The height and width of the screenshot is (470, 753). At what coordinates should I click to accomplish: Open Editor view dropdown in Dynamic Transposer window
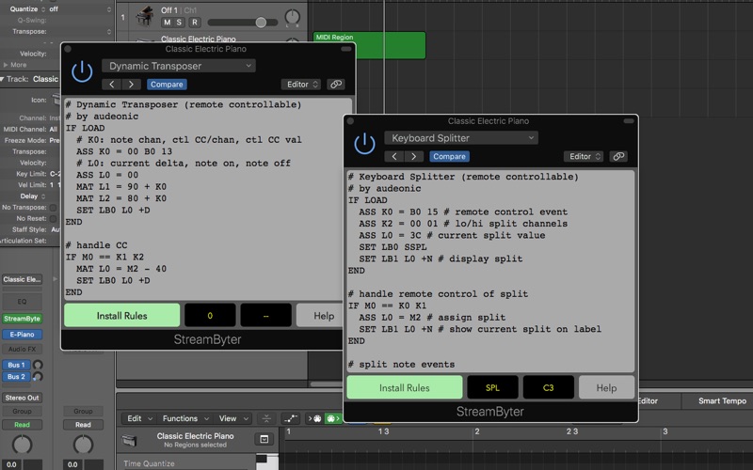pyautogui.click(x=301, y=85)
